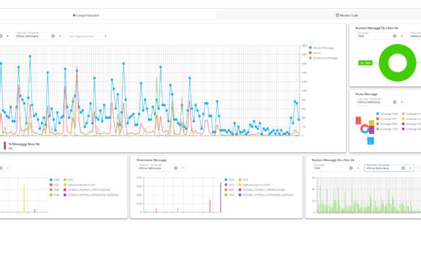Clear Exchange 1504 in the bottom bar chart panel
Image resolution: width=421 pixels, height=268 pixels.
[x=351, y=168]
